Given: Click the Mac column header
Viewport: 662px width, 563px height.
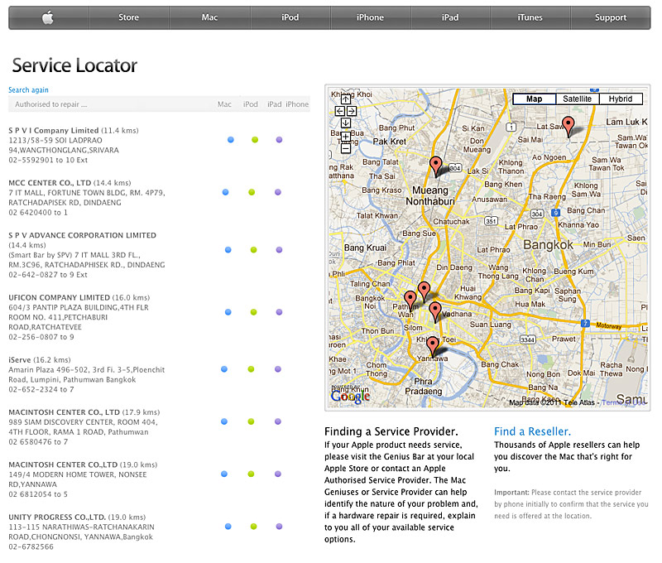Looking at the screenshot, I should tap(224, 104).
